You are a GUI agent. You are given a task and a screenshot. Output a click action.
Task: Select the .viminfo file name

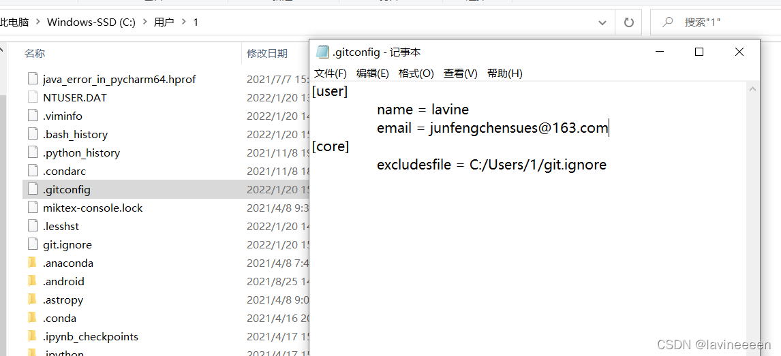(62, 116)
